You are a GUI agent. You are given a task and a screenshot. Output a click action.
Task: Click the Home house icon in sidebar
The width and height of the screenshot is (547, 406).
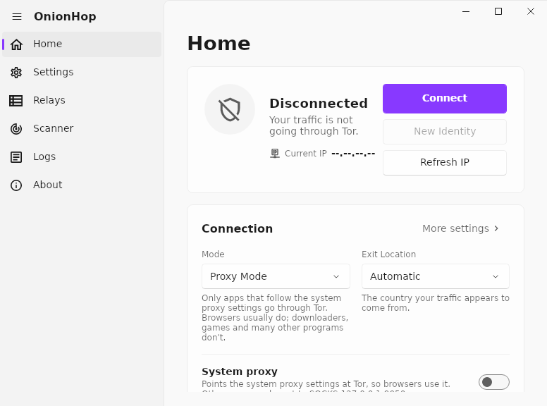pyautogui.click(x=16, y=44)
